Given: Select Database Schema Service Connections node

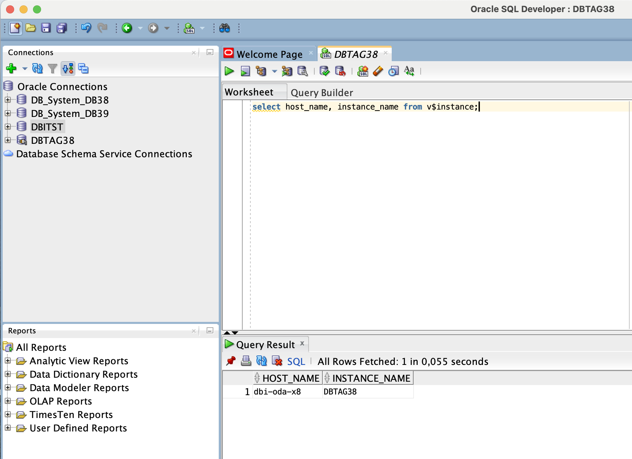Looking at the screenshot, I should 104,154.
